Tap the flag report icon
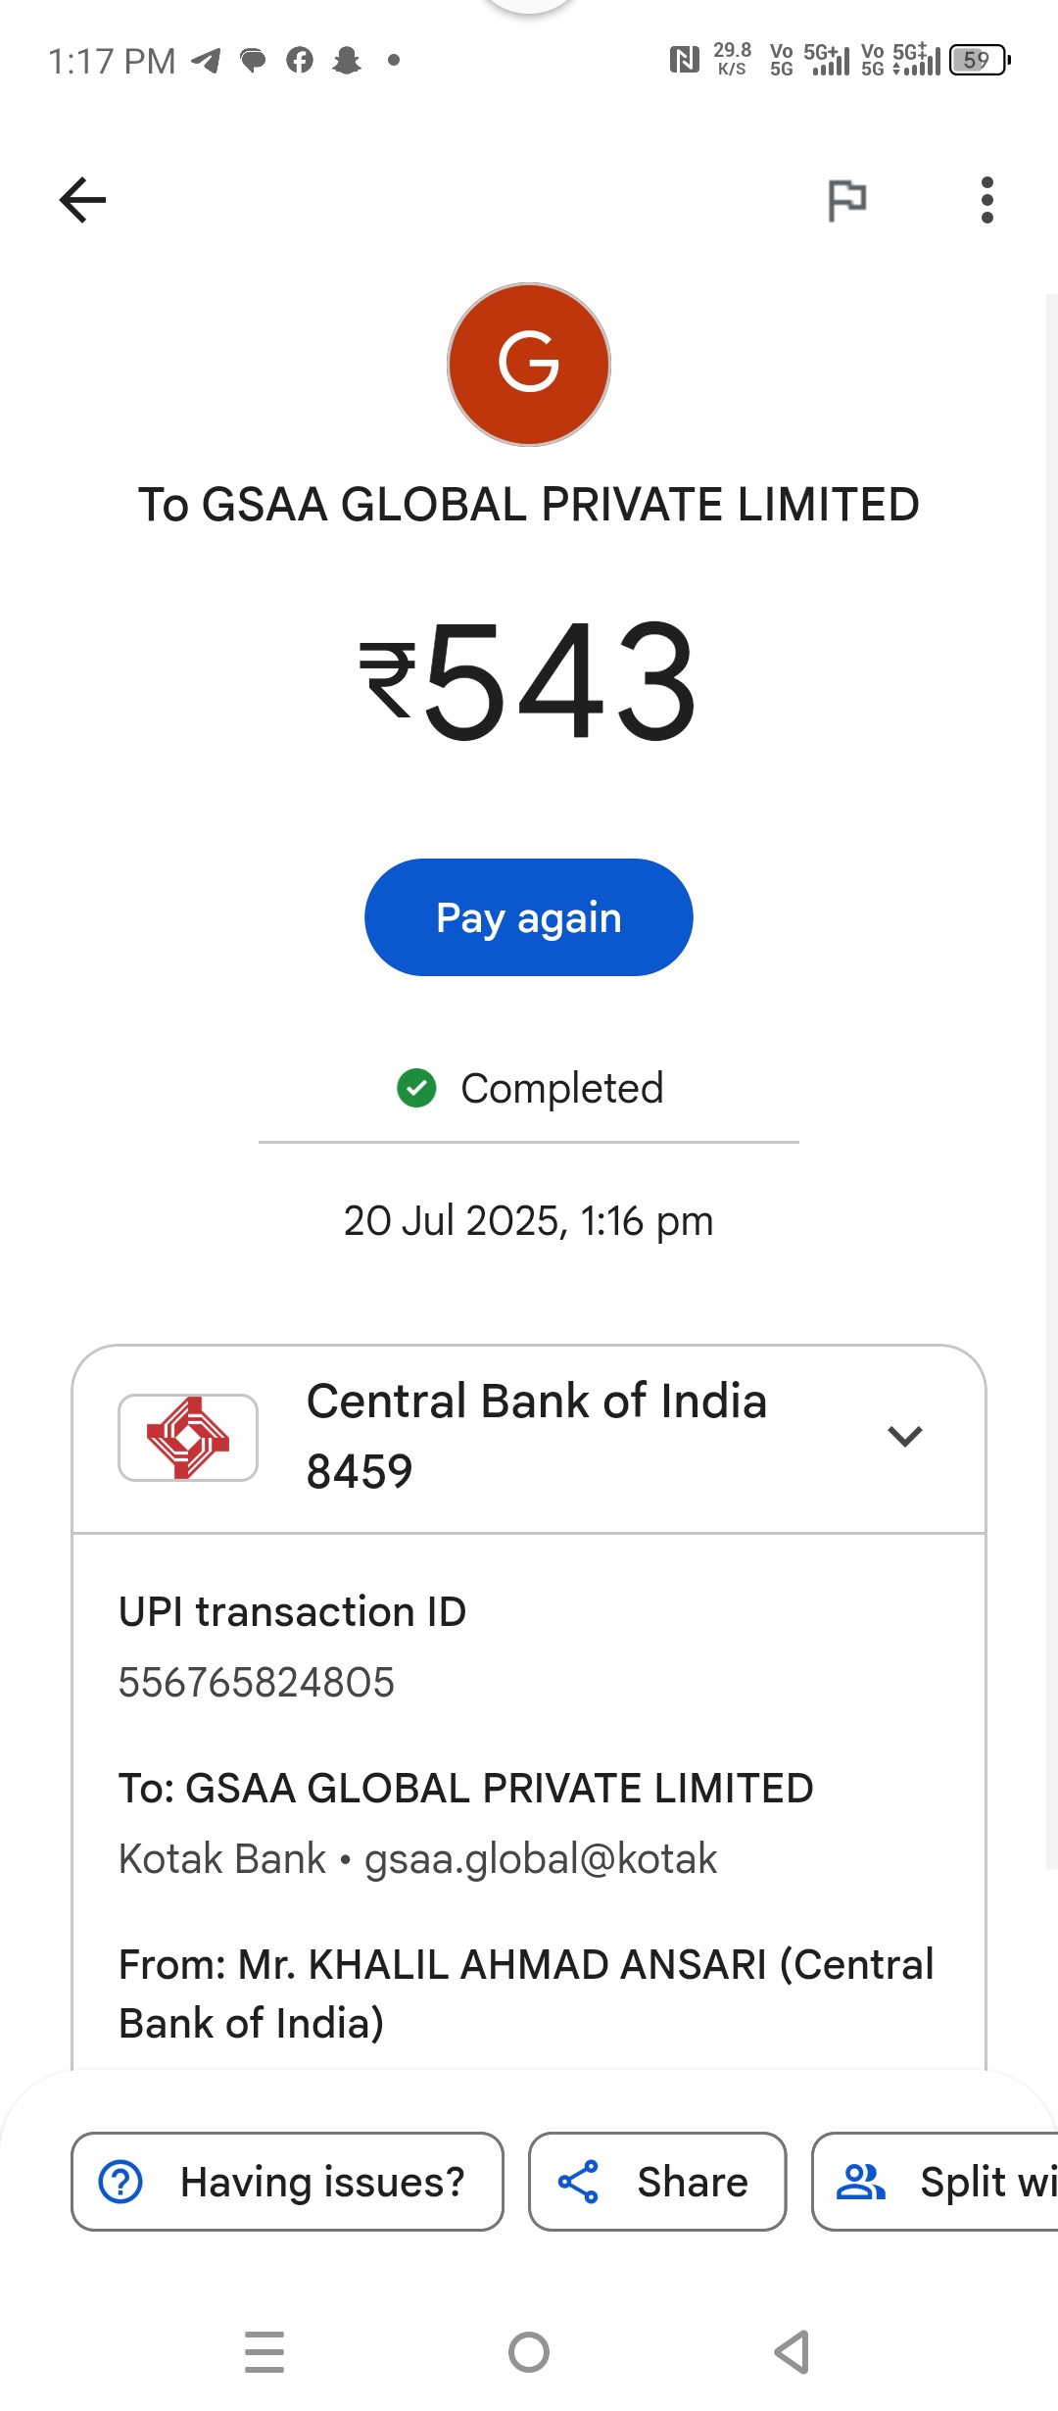 point(846,200)
